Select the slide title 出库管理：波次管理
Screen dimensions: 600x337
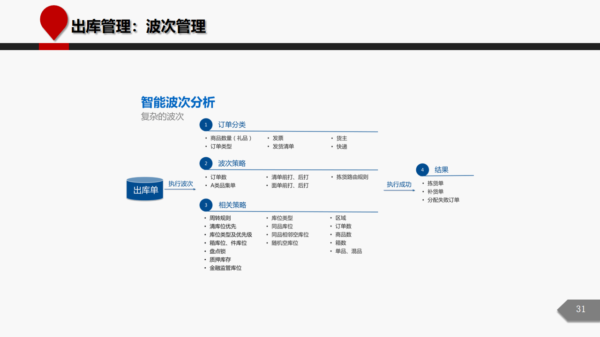point(138,27)
